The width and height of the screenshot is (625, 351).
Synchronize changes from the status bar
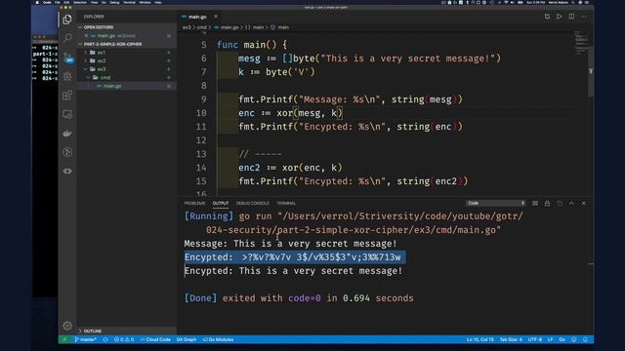[105, 339]
